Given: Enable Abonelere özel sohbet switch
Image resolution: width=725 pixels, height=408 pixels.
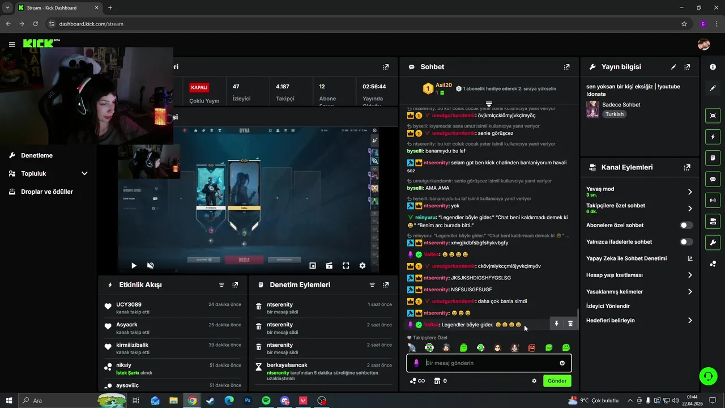Looking at the screenshot, I should pyautogui.click(x=686, y=225).
